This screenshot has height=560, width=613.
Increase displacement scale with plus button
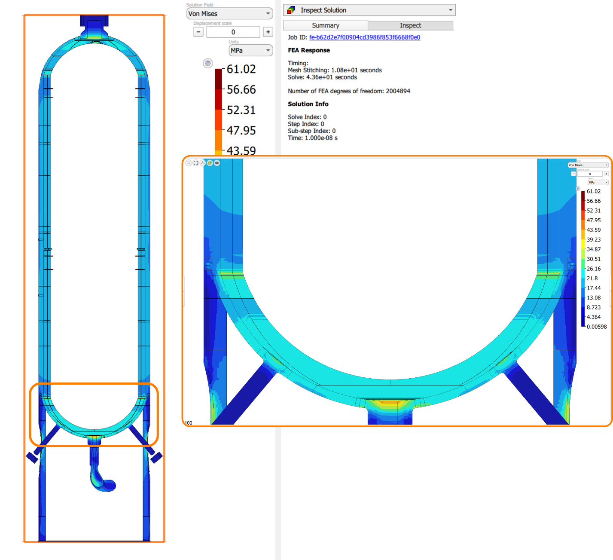click(x=268, y=32)
